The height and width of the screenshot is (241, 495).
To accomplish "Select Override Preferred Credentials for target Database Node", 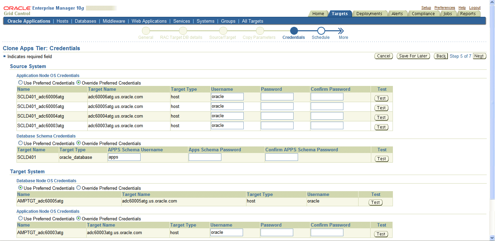I will coord(79,188).
